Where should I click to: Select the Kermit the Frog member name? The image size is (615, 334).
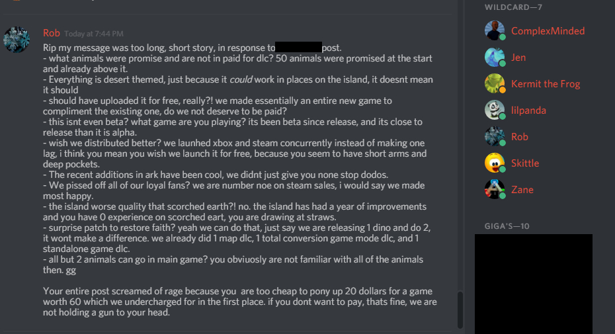pyautogui.click(x=545, y=84)
